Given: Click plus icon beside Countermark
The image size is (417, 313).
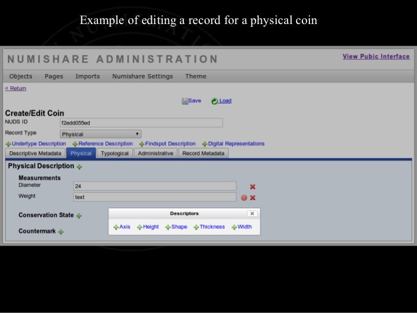Looking at the screenshot, I should click(x=61, y=232).
